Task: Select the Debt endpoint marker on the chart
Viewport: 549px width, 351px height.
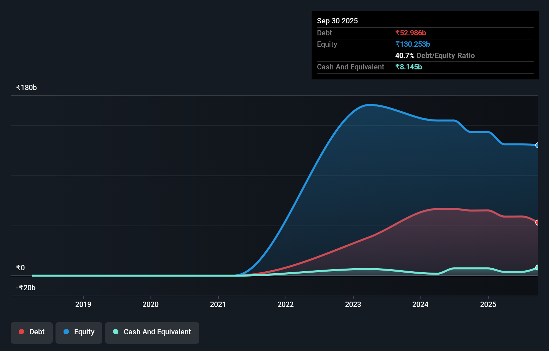Action: pos(538,222)
